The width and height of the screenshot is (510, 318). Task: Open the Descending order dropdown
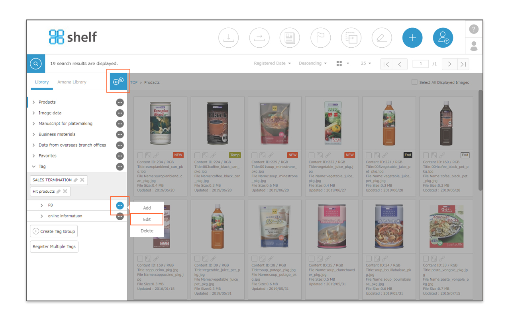point(312,64)
